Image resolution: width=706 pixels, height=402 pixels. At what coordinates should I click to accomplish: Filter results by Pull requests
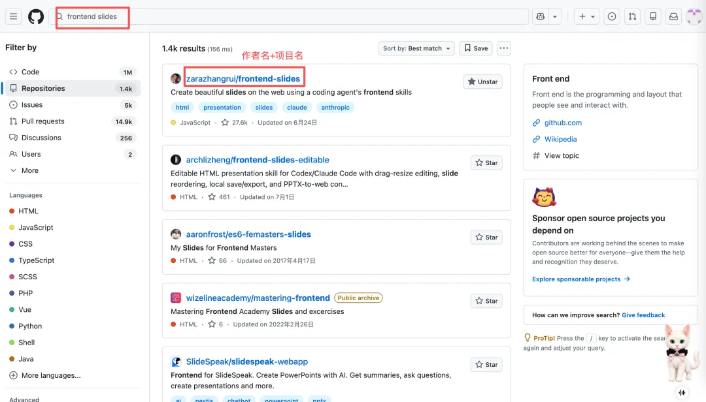coord(73,121)
